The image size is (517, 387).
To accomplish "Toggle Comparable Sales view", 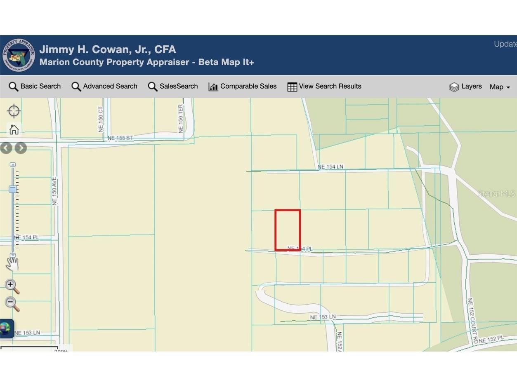I will 243,87.
